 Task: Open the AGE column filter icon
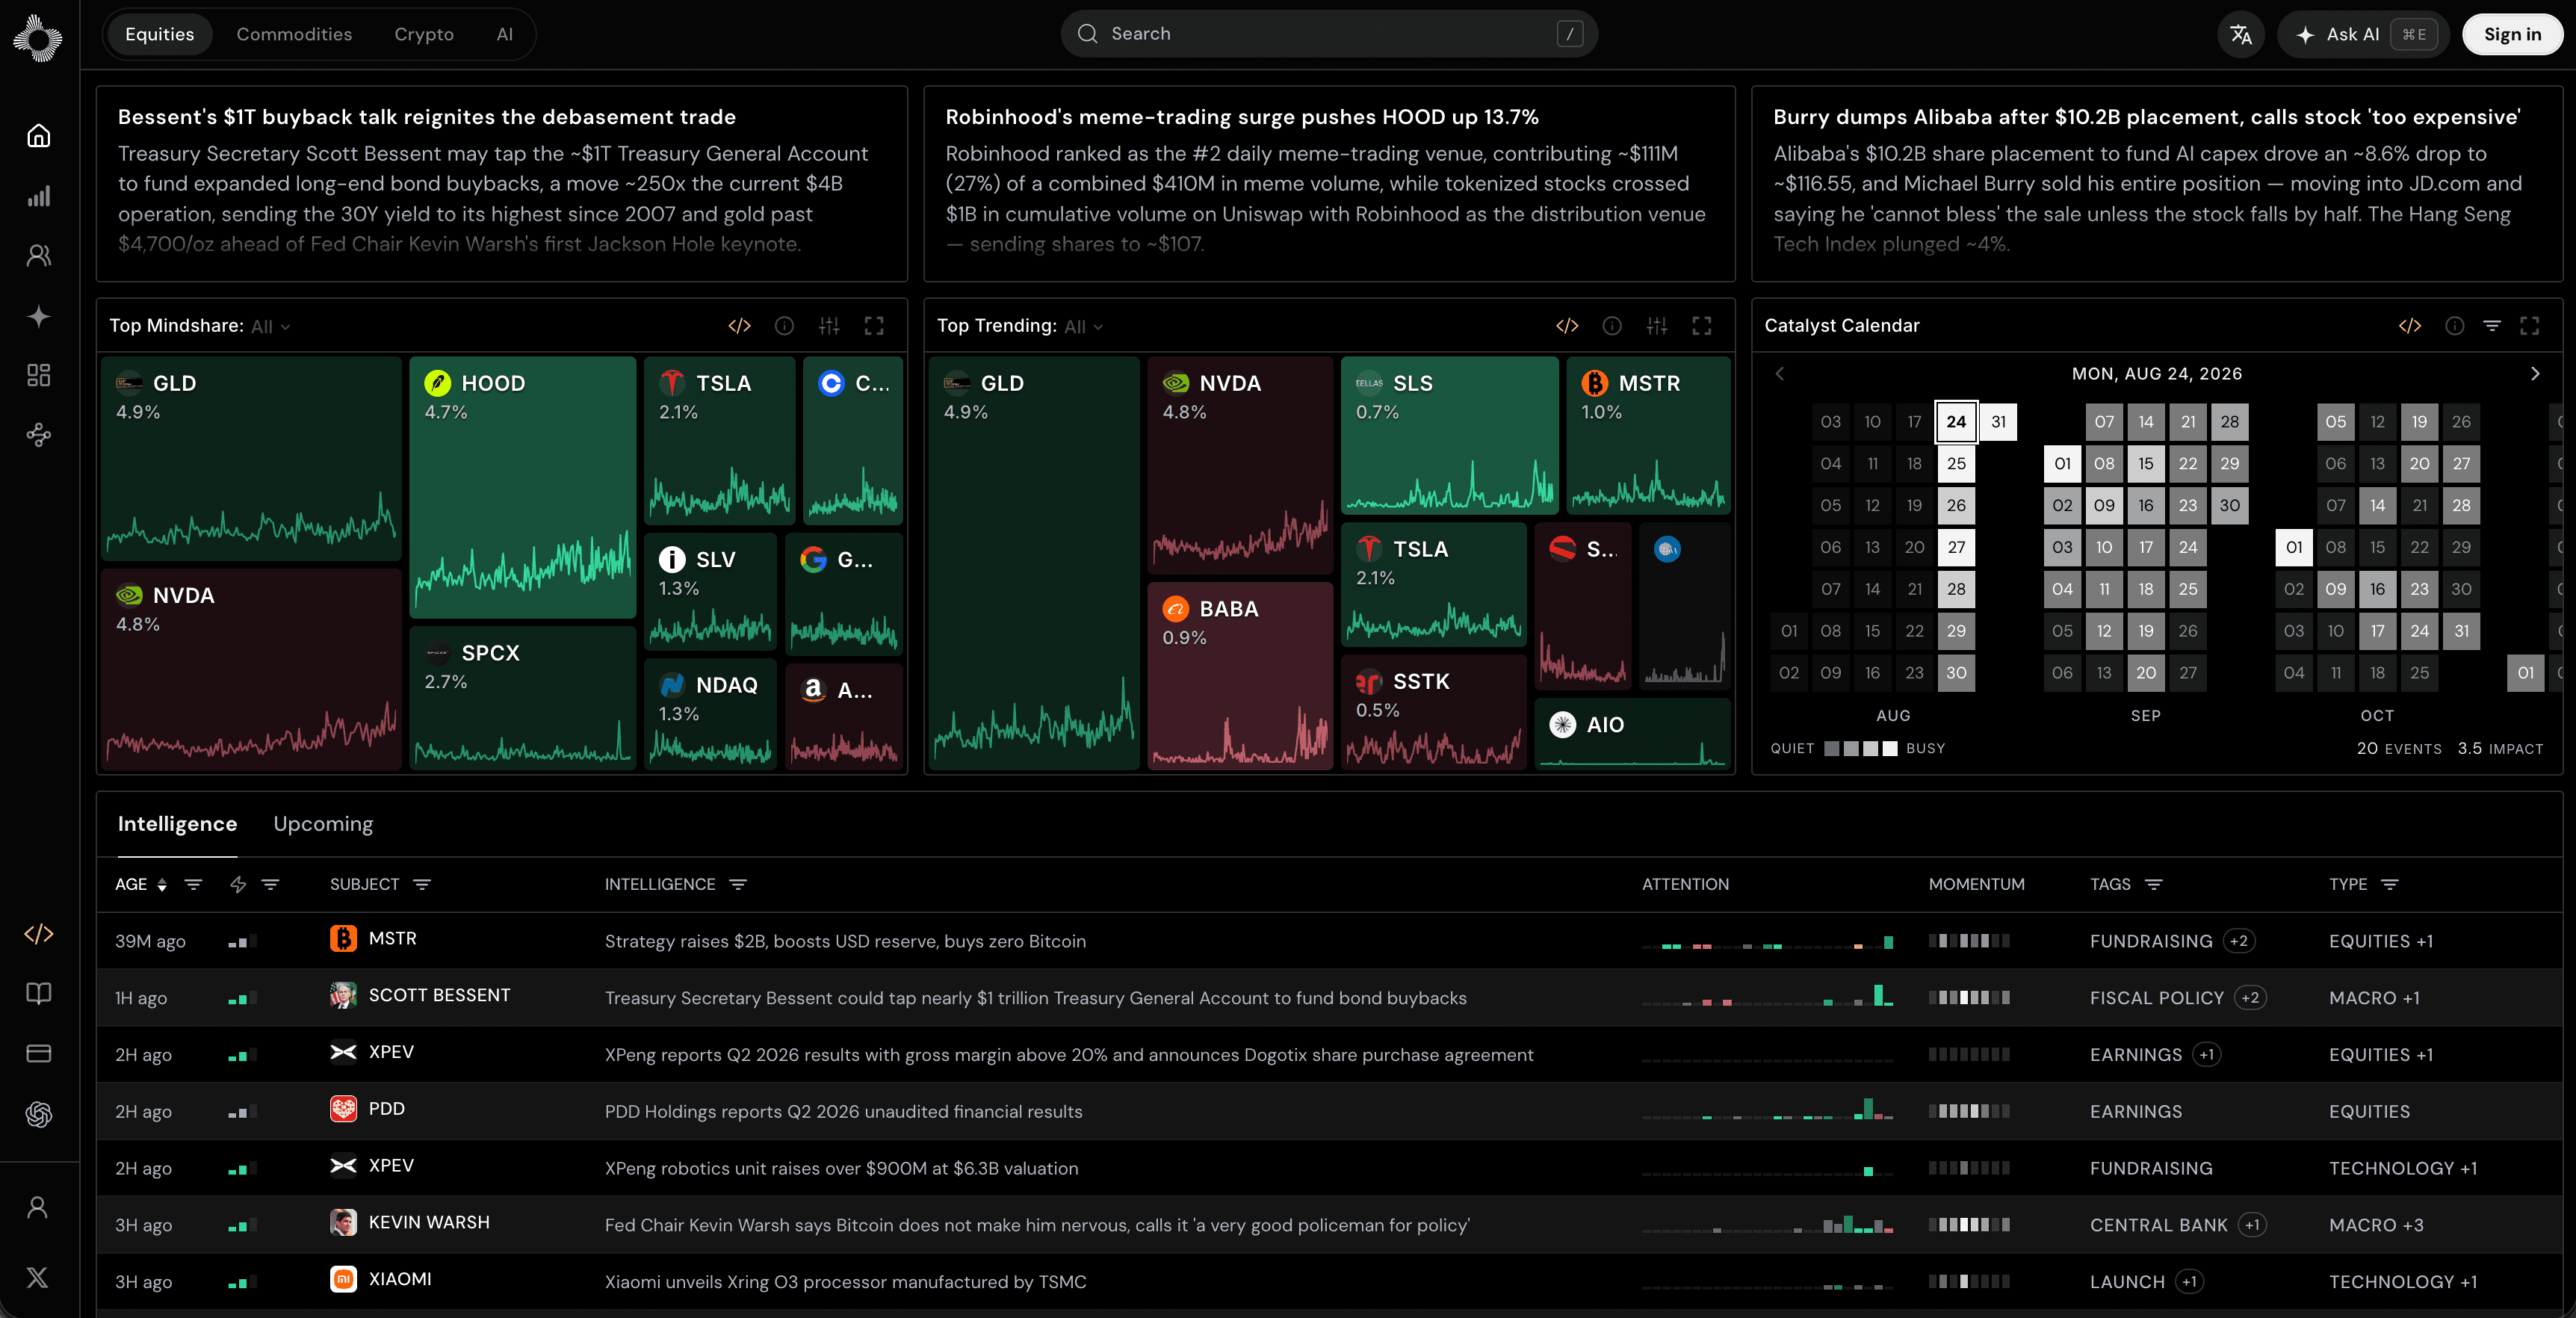click(x=193, y=885)
